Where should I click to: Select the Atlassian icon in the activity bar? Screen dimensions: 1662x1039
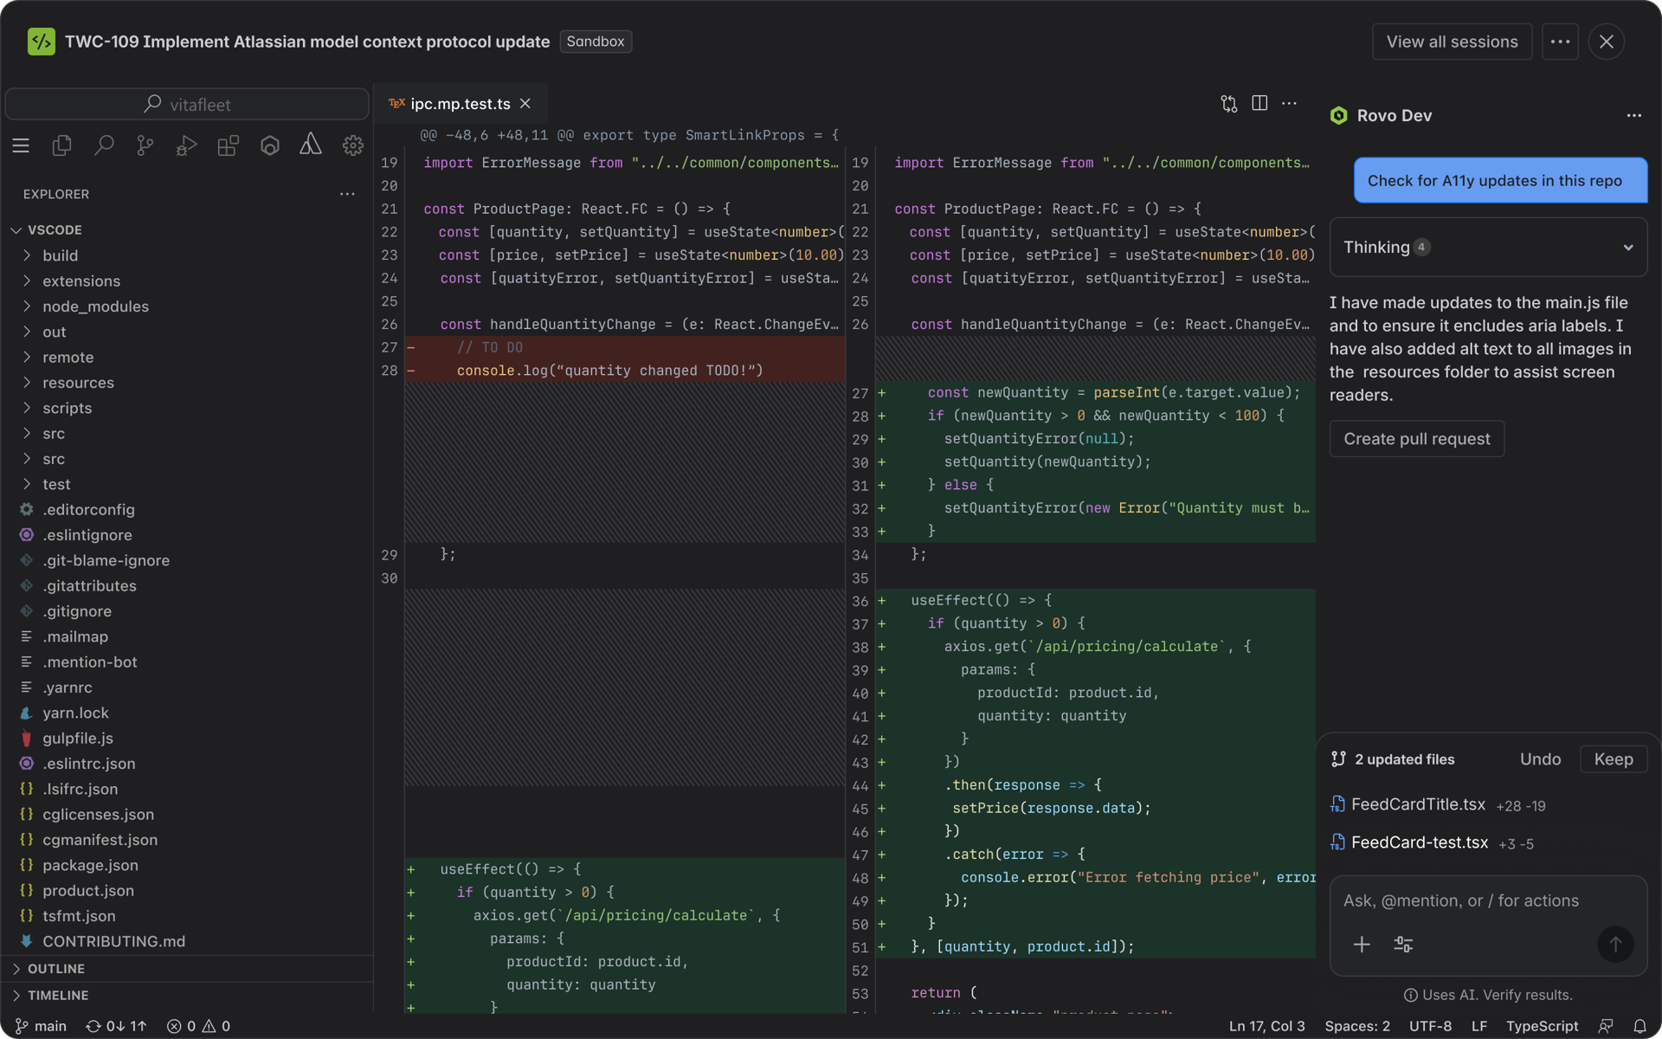pyautogui.click(x=310, y=145)
